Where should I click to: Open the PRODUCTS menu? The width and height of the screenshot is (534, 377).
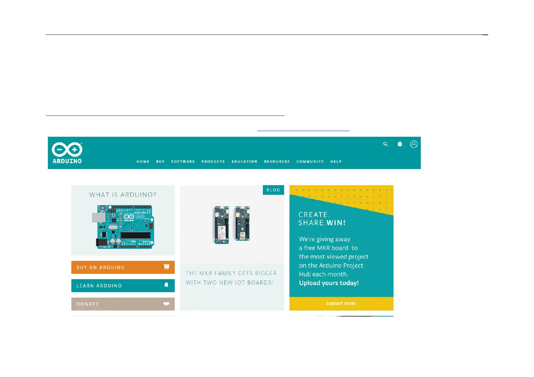(213, 161)
